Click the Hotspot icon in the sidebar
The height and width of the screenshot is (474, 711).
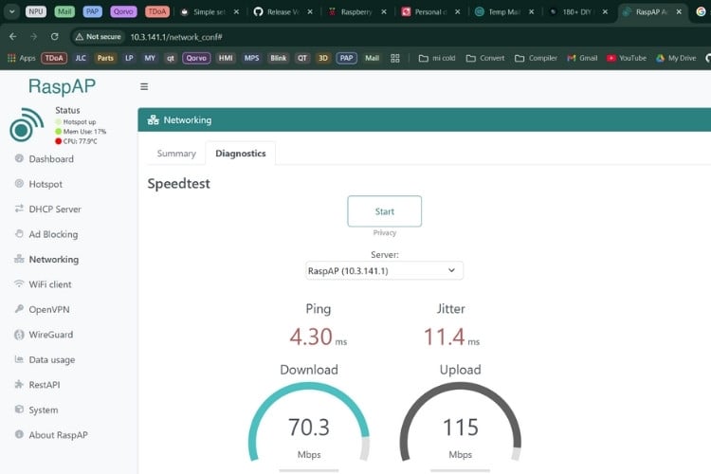pyautogui.click(x=19, y=184)
